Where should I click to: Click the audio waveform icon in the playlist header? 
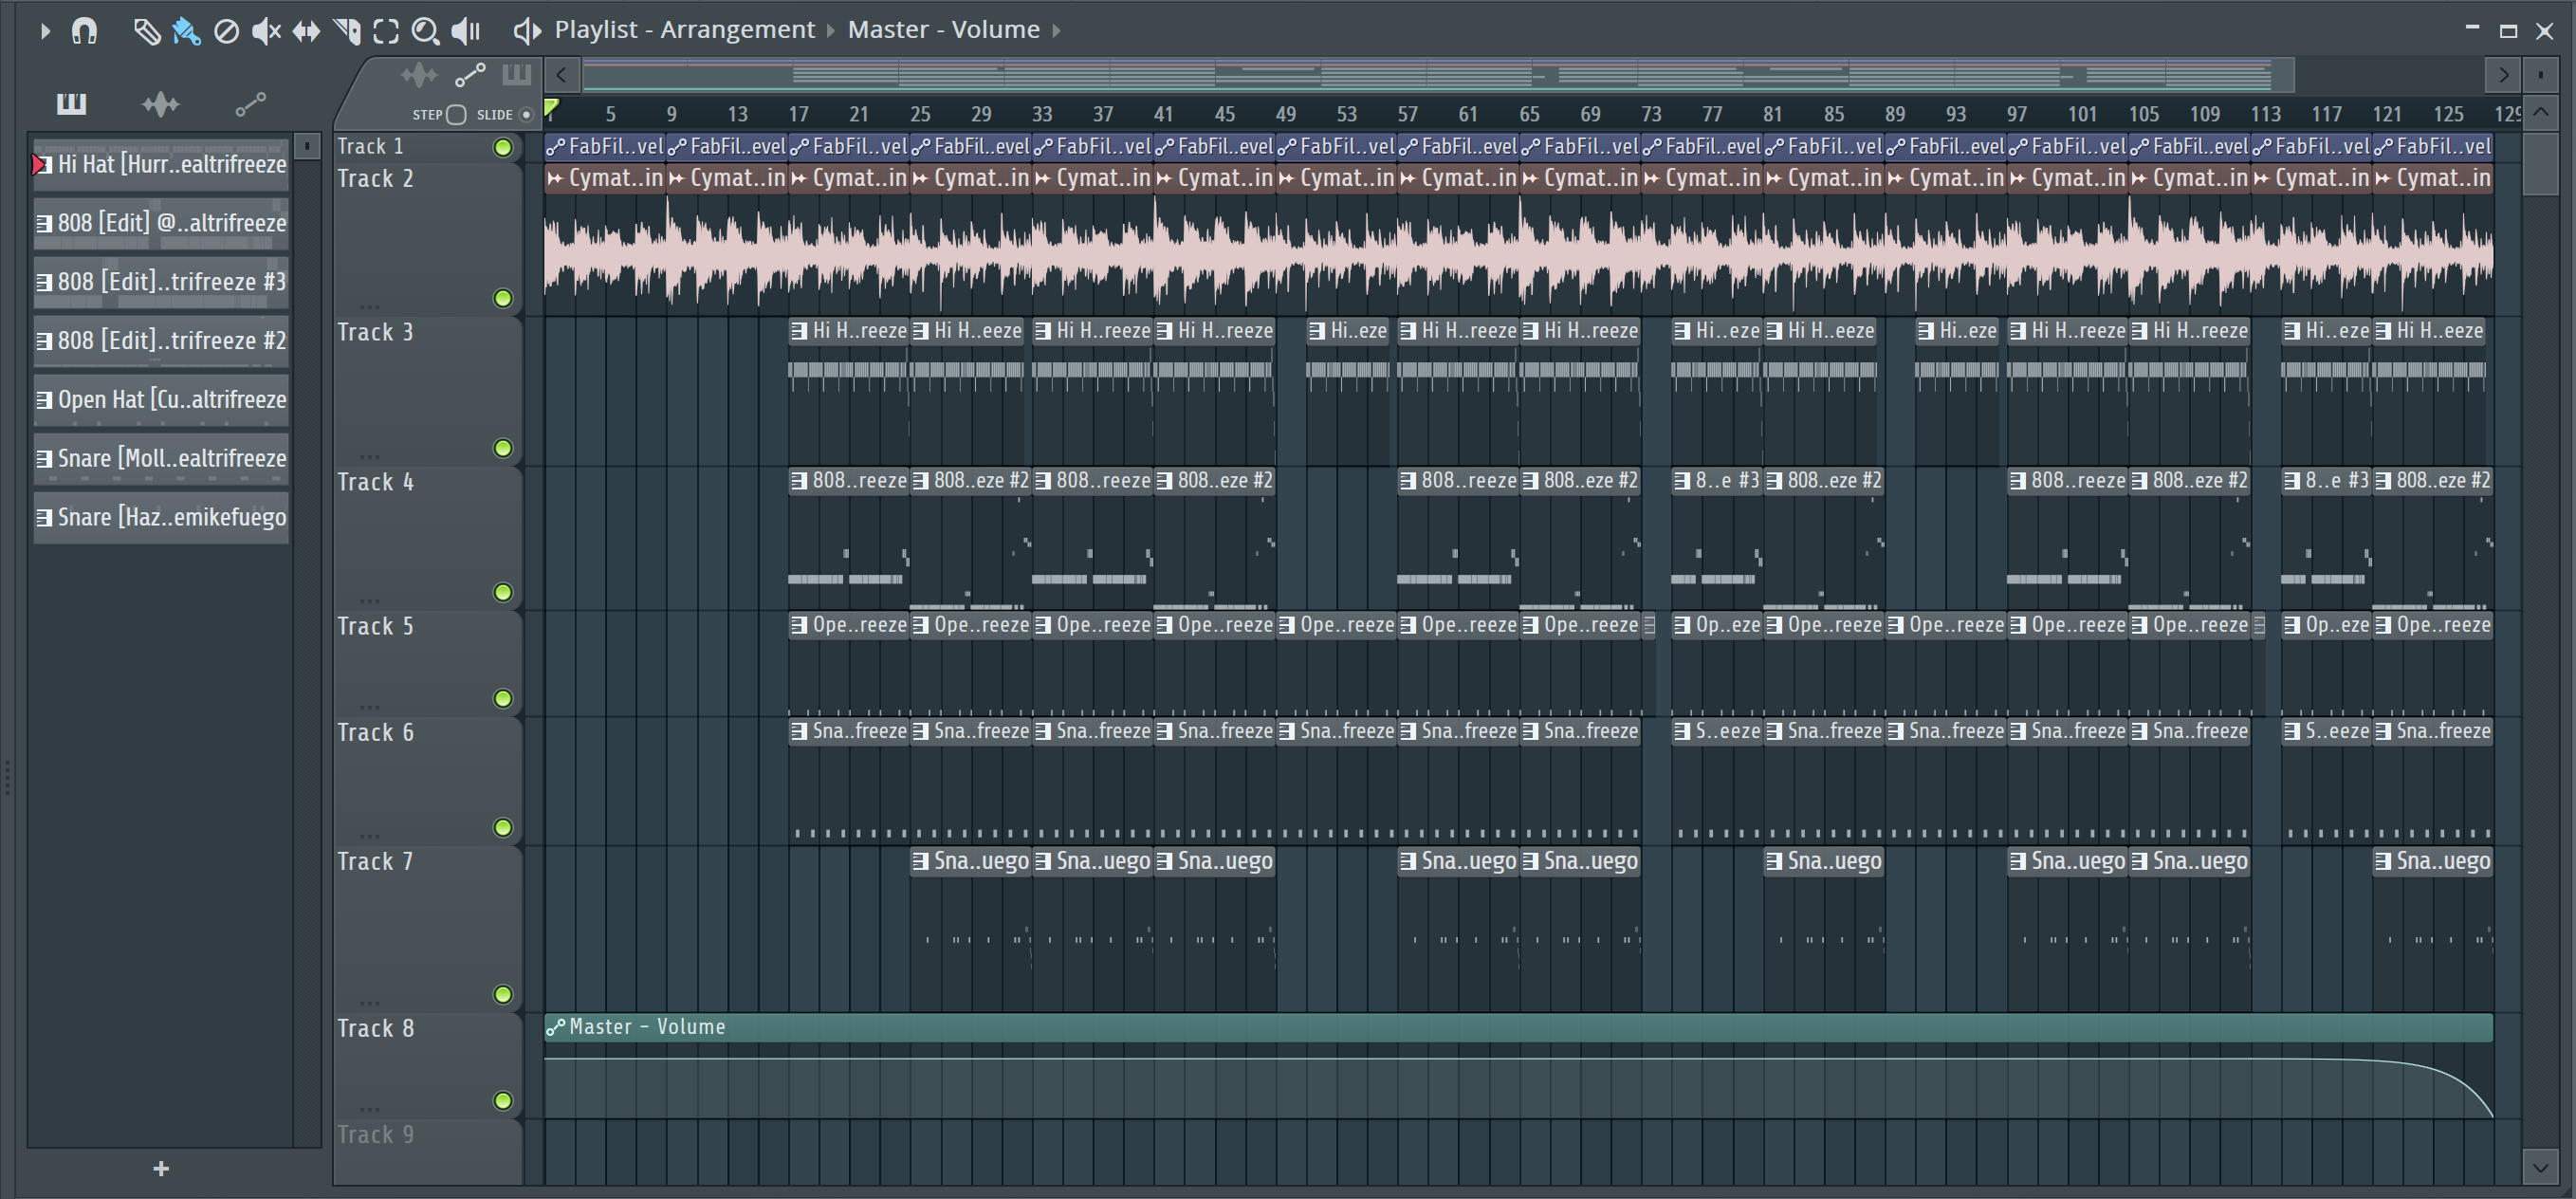tap(419, 75)
